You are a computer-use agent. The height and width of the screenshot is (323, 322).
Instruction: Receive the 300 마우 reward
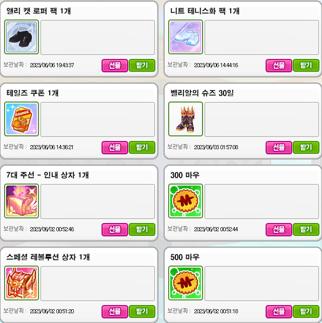306,230
